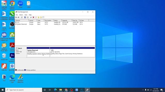Open the Adobe Acrobat desktop shortcut
The image size is (165, 92).
[x=12, y=47]
